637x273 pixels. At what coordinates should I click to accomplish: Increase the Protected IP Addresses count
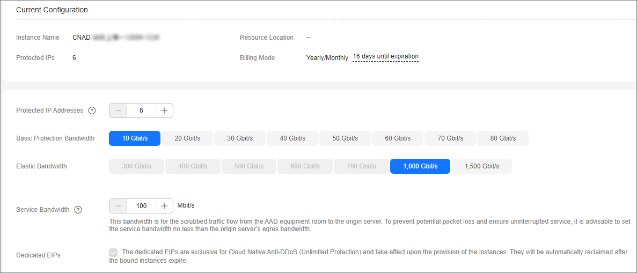coord(164,110)
